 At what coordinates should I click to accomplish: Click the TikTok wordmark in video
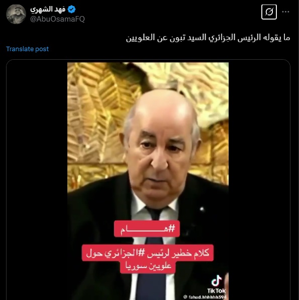[x=217, y=291]
